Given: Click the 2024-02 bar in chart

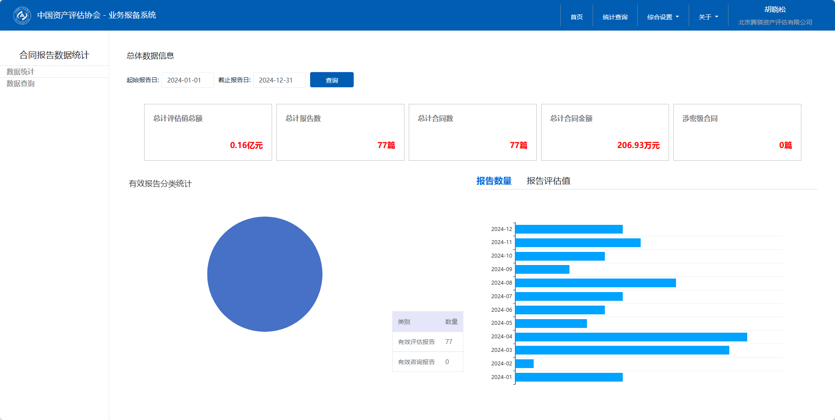Looking at the screenshot, I should (x=524, y=364).
